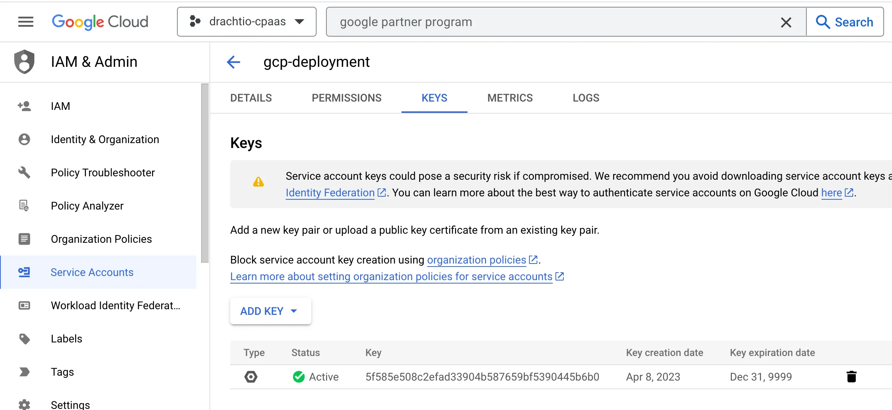Click external-link icon after Learn more link
The image size is (892, 410).
click(560, 276)
